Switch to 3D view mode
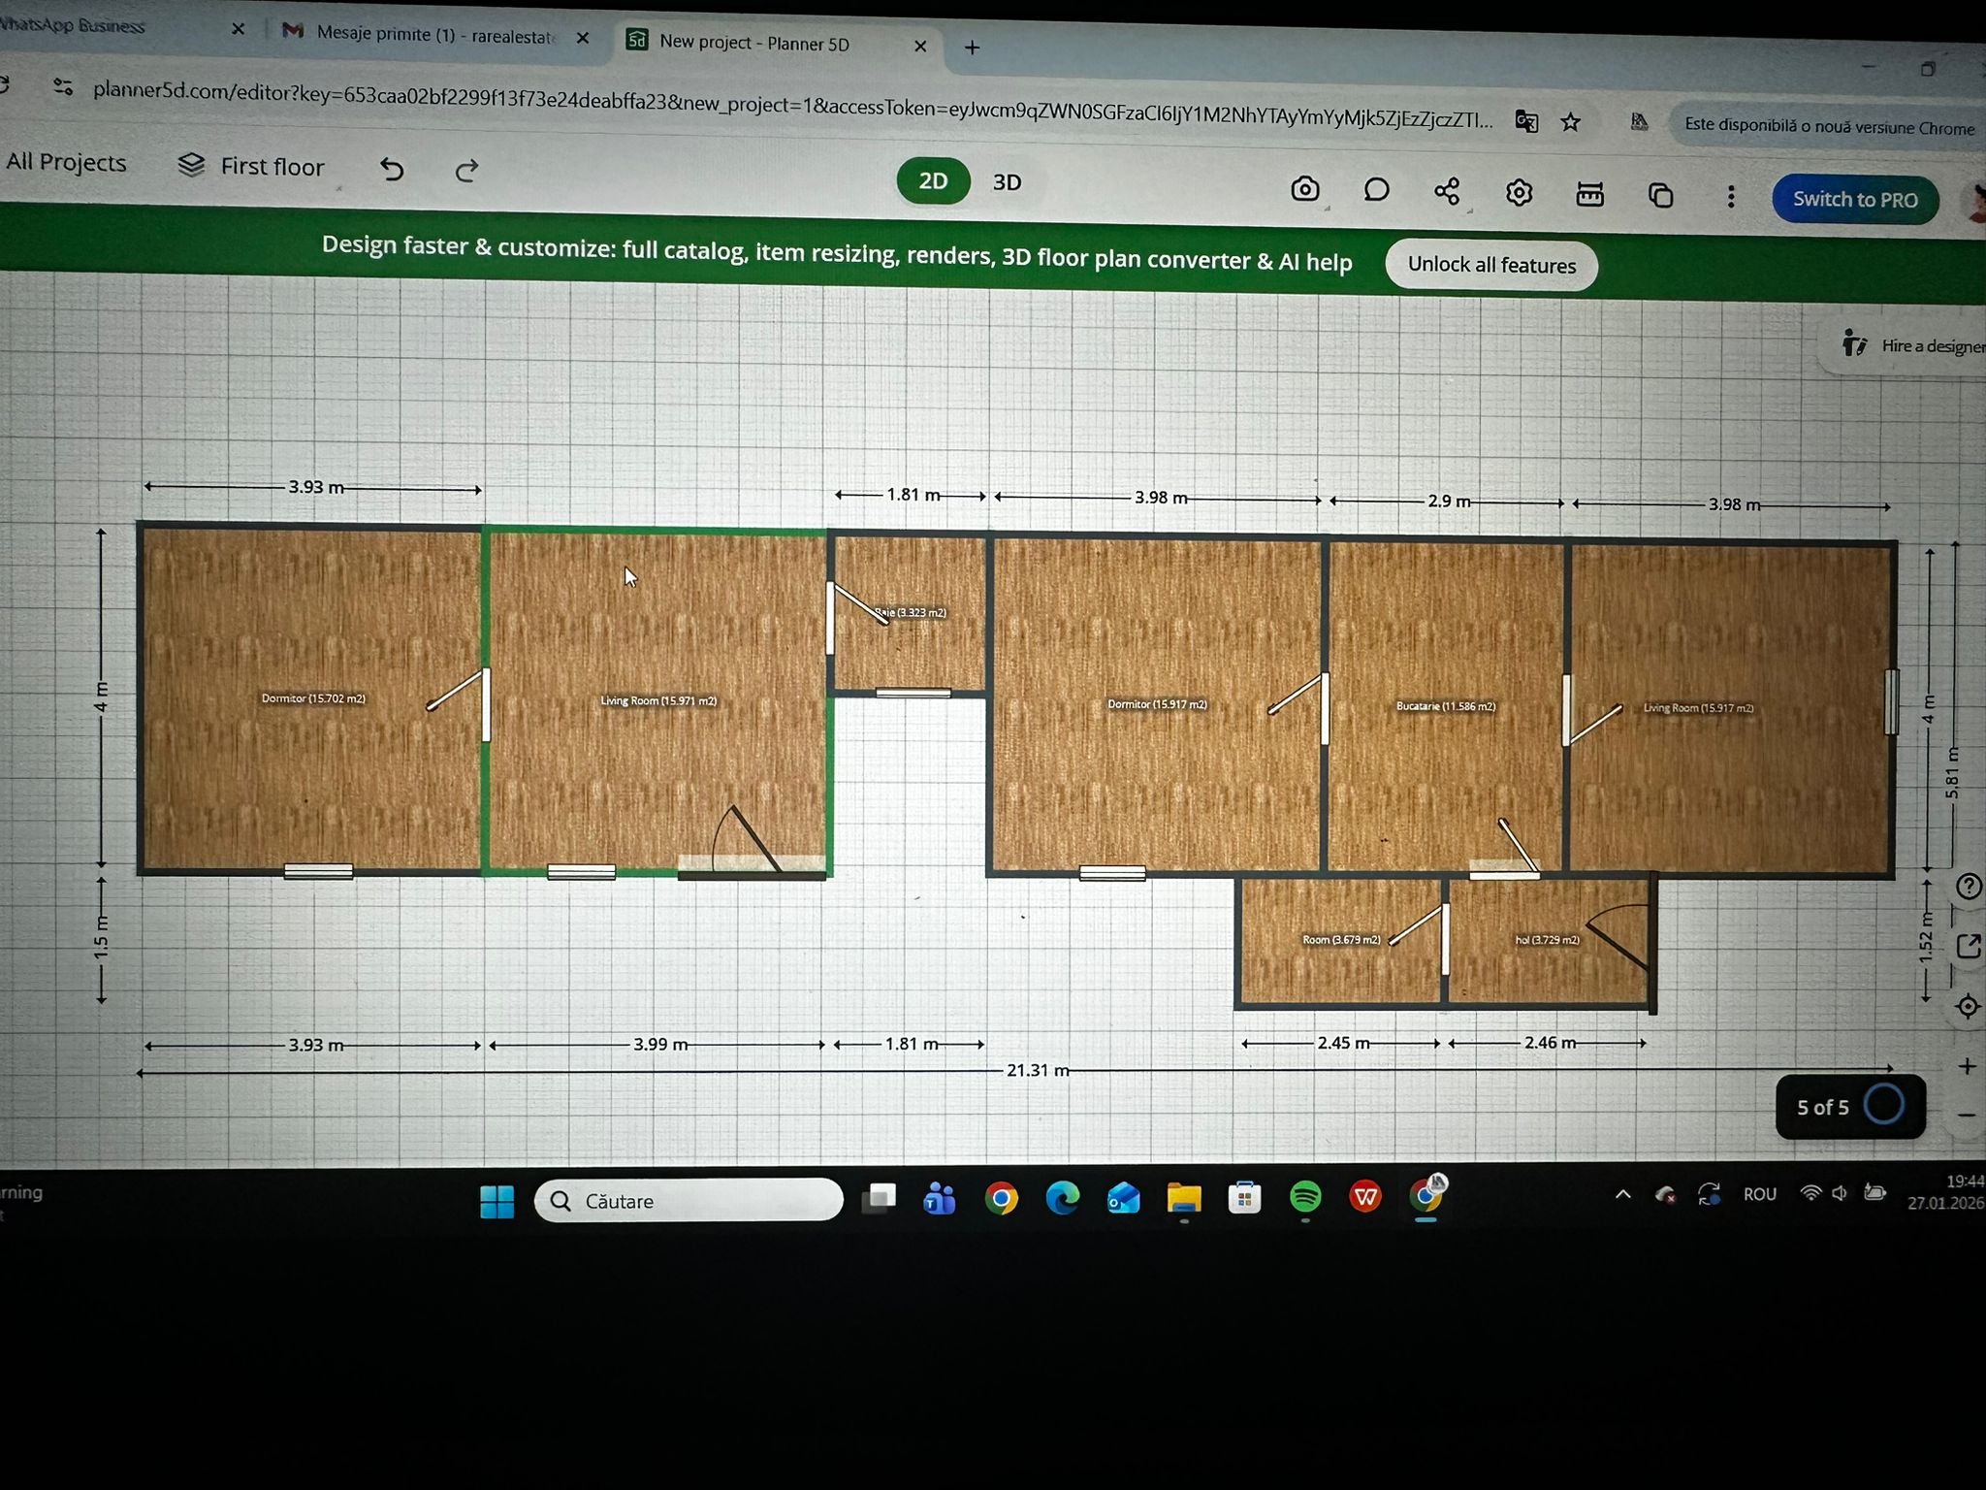The height and width of the screenshot is (1490, 1986). pos(1007,182)
